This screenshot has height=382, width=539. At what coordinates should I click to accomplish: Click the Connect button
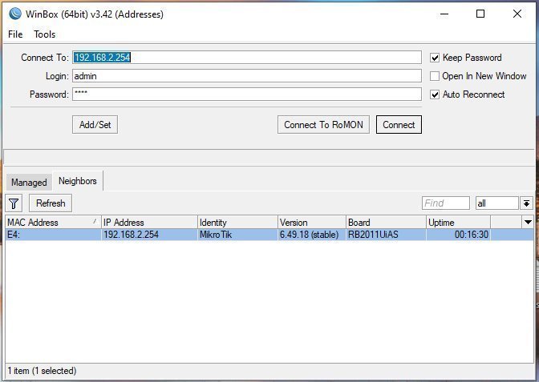point(399,125)
